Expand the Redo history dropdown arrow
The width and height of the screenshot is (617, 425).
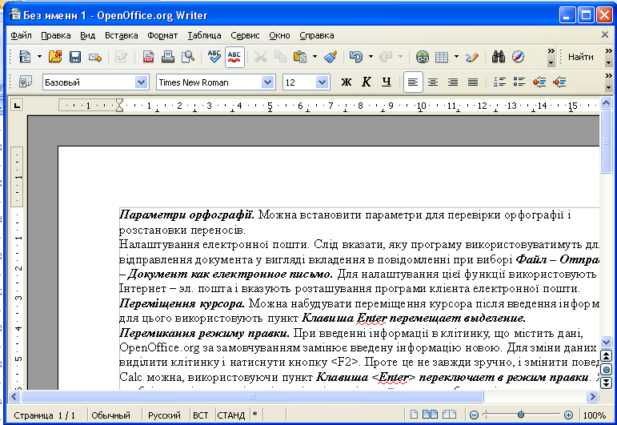coord(401,57)
